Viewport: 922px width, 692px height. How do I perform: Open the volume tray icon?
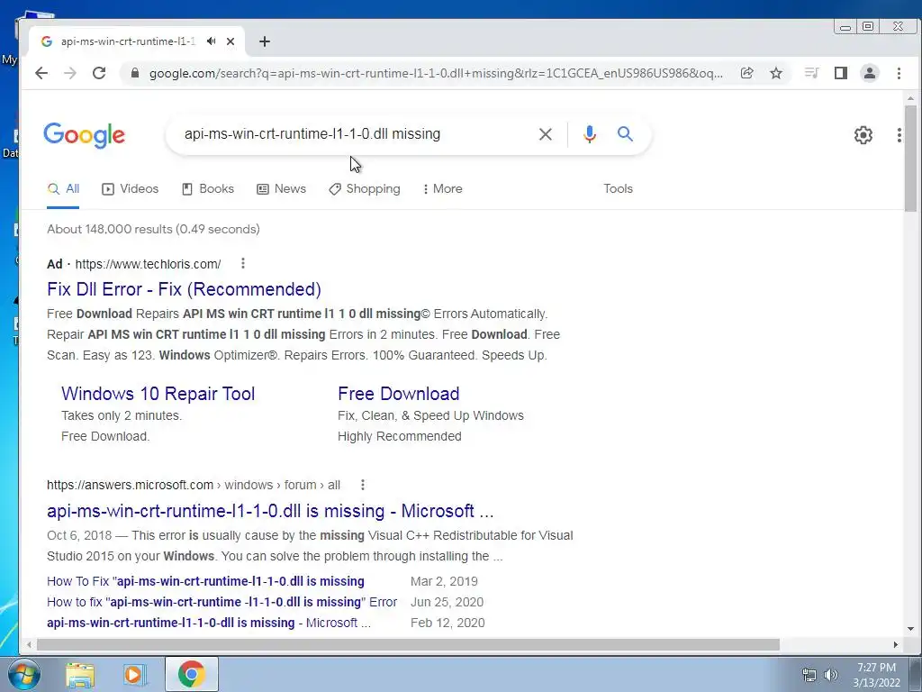point(831,675)
